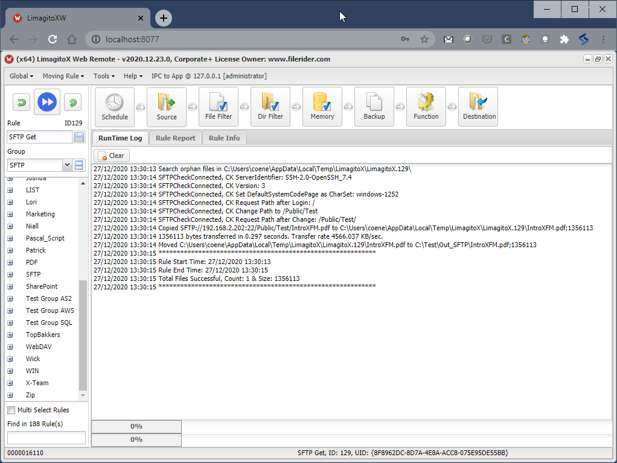Expand the Test Group AWS node
Screen dimensions: 617x463
(x=10, y=310)
